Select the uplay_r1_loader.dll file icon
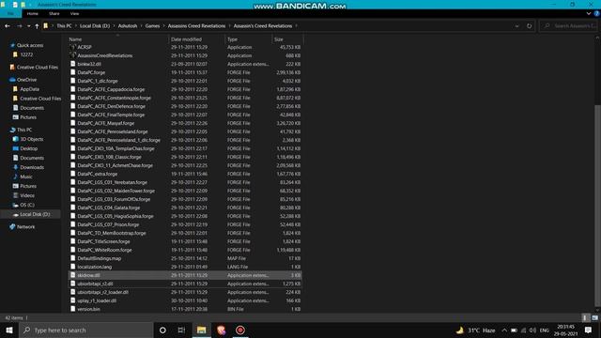This screenshot has width=601, height=338. pos(73,300)
